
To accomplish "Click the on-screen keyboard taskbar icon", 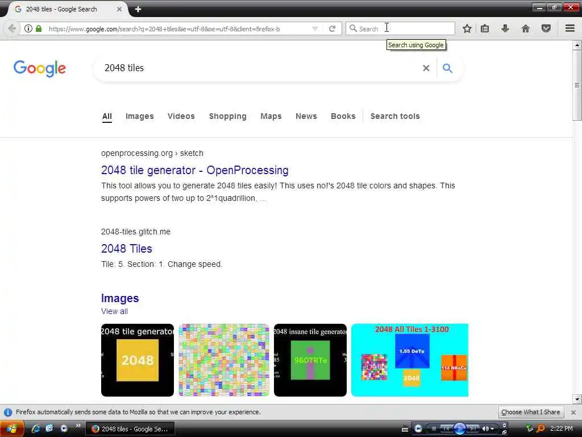I will tap(405, 429).
